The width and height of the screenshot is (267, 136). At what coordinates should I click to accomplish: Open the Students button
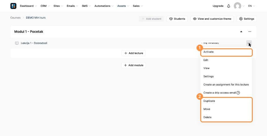[177, 19]
